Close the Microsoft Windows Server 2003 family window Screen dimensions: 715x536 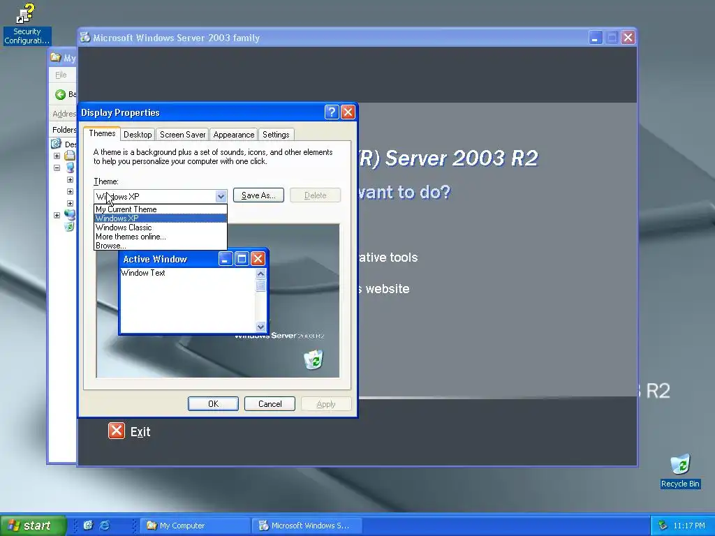628,38
